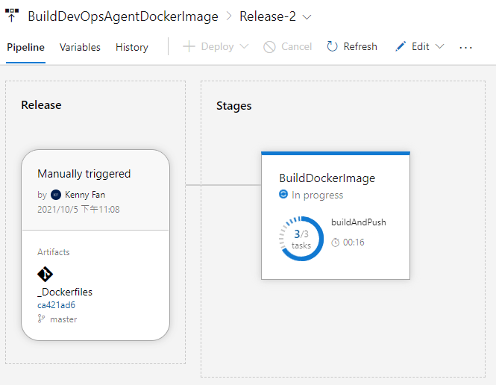Image resolution: width=496 pixels, height=385 pixels.
Task: Click the Stages section heading
Action: 233,106
